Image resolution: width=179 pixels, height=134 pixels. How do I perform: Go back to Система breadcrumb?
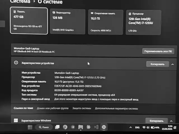[20, 2]
